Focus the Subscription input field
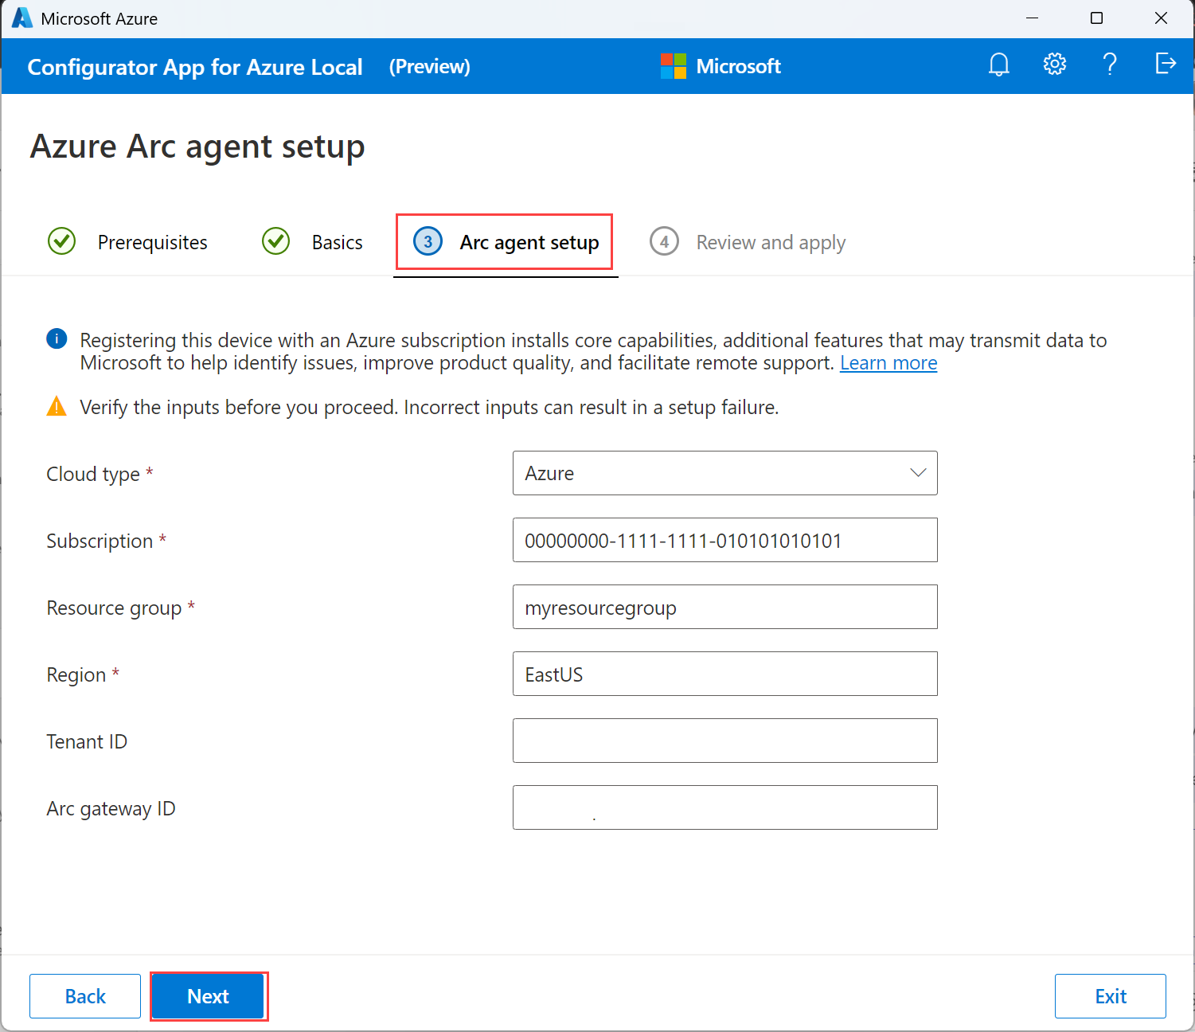 pos(724,540)
